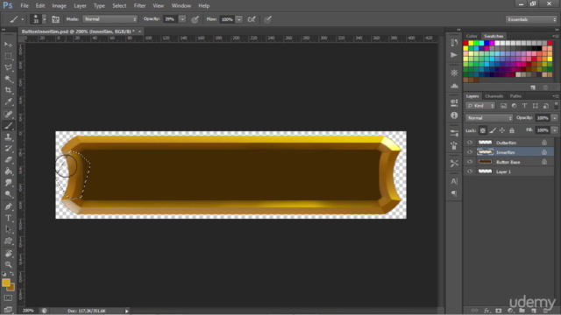The height and width of the screenshot is (315, 561).
Task: Open the Flow slider arrow
Action: [239, 19]
